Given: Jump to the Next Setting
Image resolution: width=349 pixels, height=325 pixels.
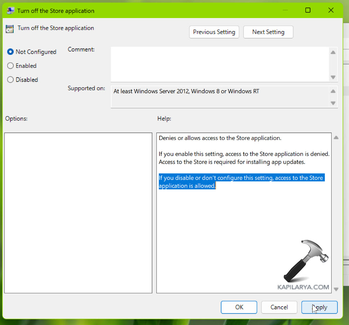Looking at the screenshot, I should [268, 32].
